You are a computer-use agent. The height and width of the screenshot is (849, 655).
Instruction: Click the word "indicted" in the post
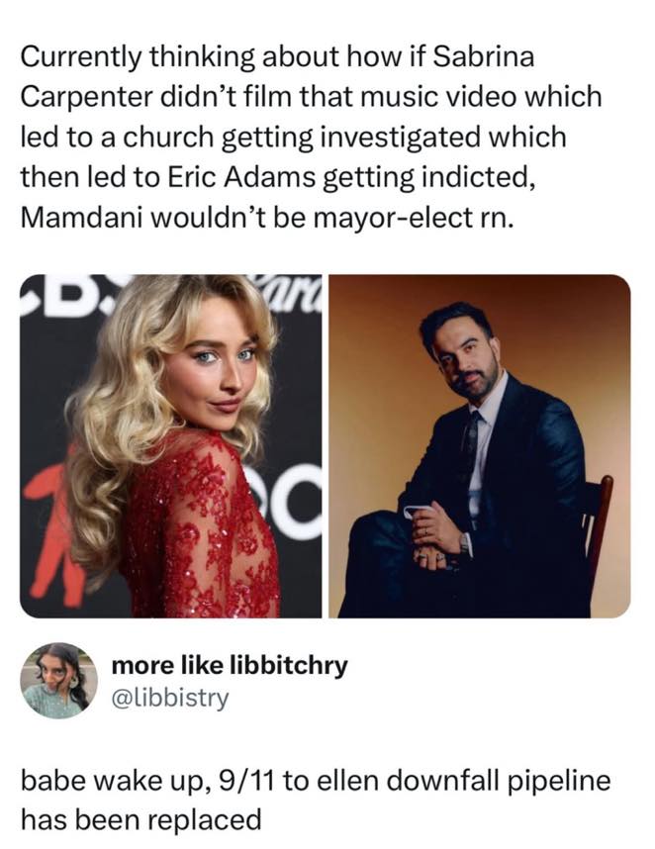460,176
